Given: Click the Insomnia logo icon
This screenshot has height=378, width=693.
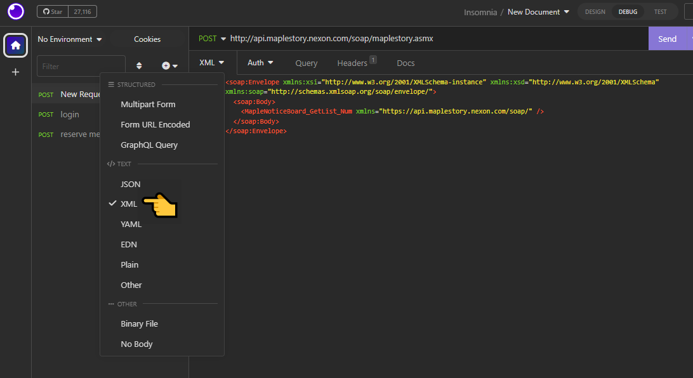Looking at the screenshot, I should 16,11.
